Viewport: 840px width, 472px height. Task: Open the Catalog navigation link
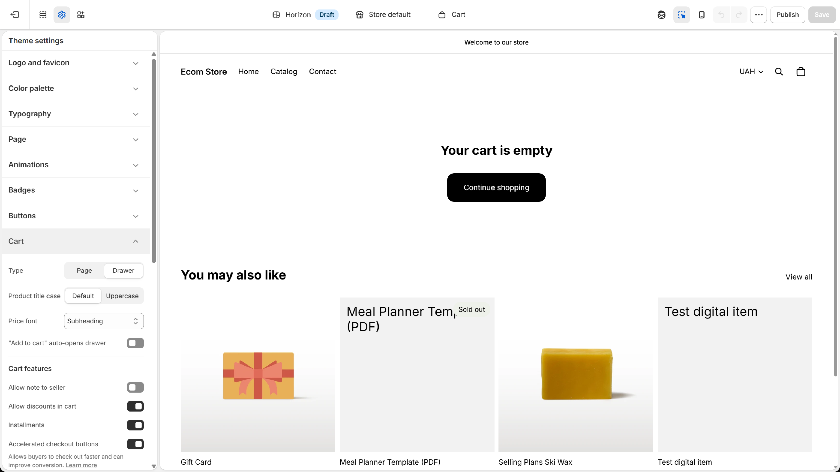point(284,72)
